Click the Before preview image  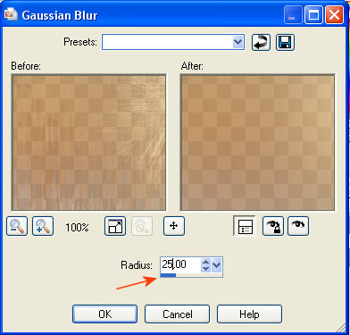[88, 142]
